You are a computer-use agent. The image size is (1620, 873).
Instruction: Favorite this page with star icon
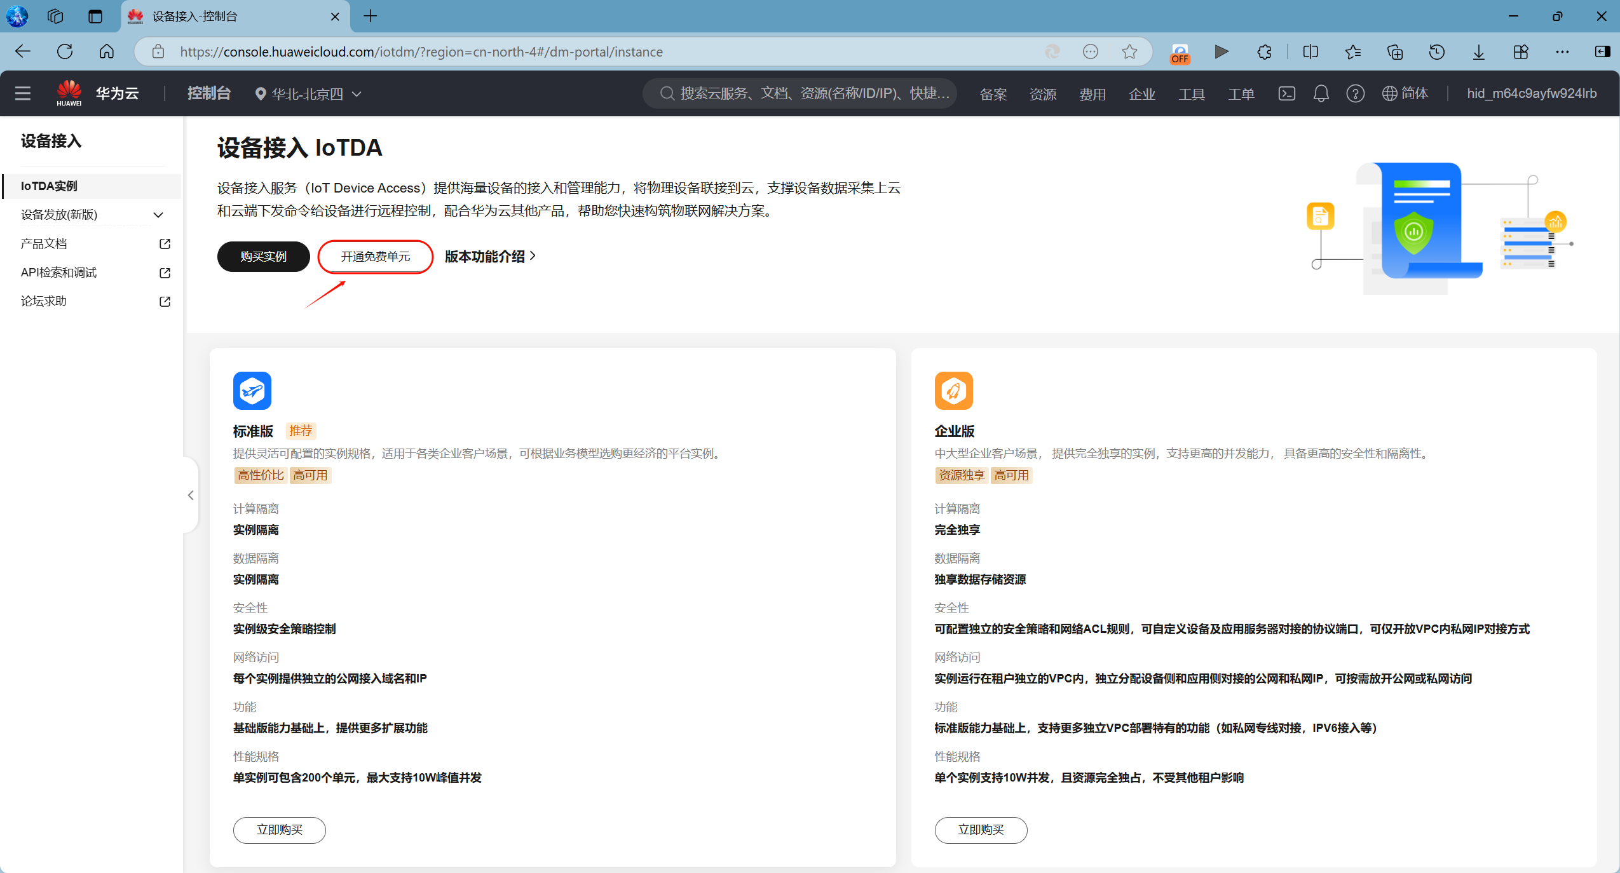pyautogui.click(x=1129, y=51)
